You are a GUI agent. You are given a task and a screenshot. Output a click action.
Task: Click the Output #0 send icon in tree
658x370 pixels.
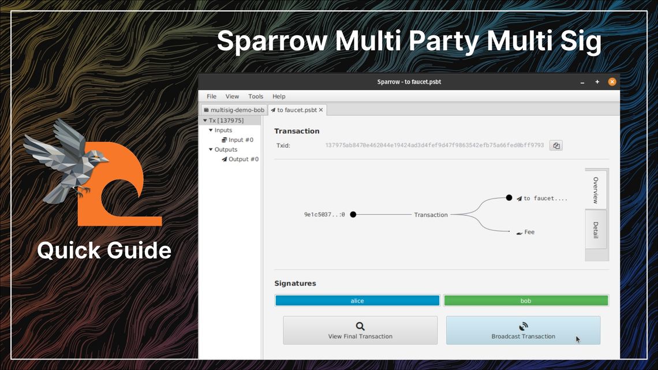click(x=224, y=159)
